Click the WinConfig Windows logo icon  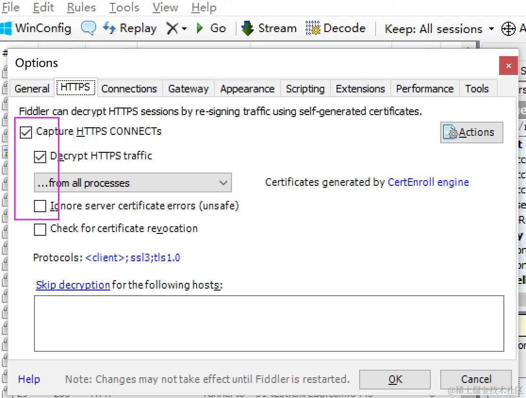click(x=6, y=28)
